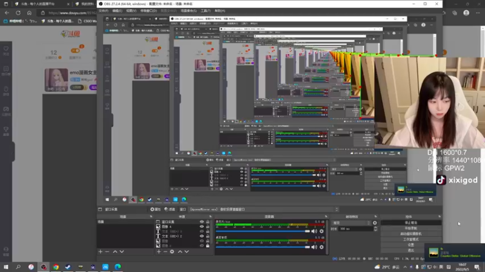This screenshot has height=272, width=485.
Task: Open 属性 properties for selected source
Action: point(155,209)
